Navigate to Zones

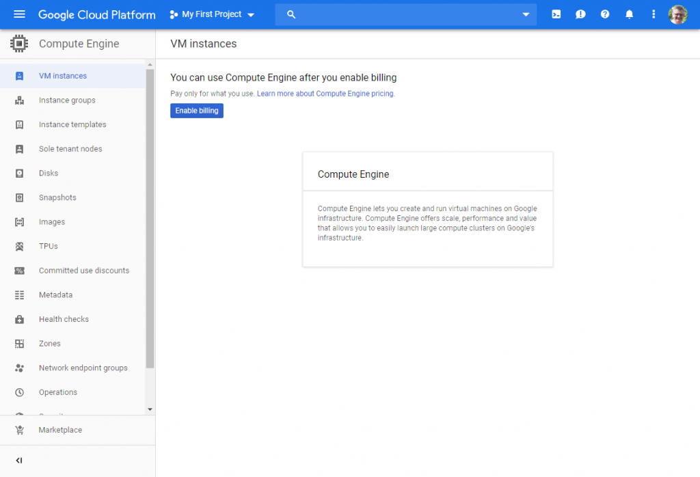click(x=72, y=344)
